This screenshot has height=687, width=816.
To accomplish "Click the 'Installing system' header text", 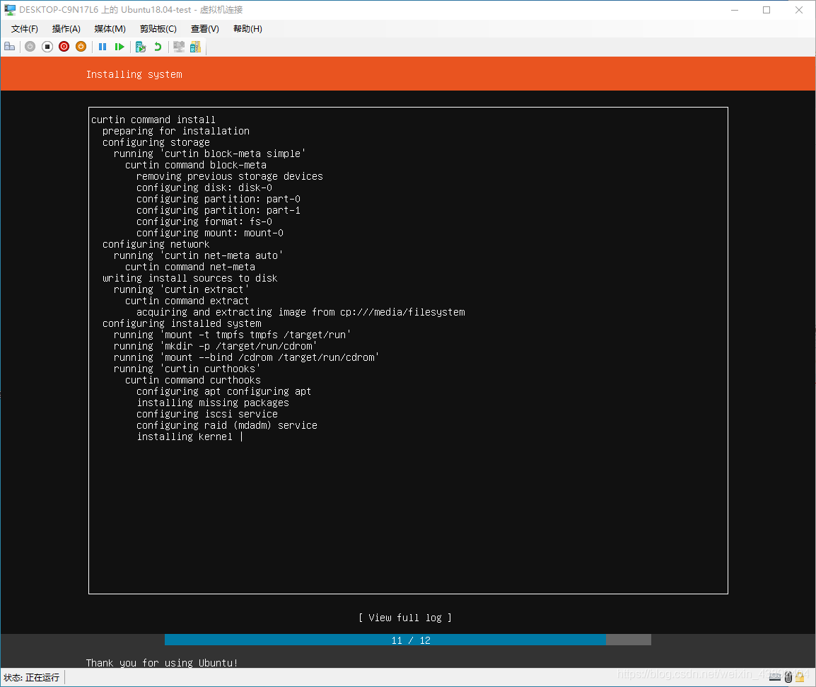I will tap(134, 74).
